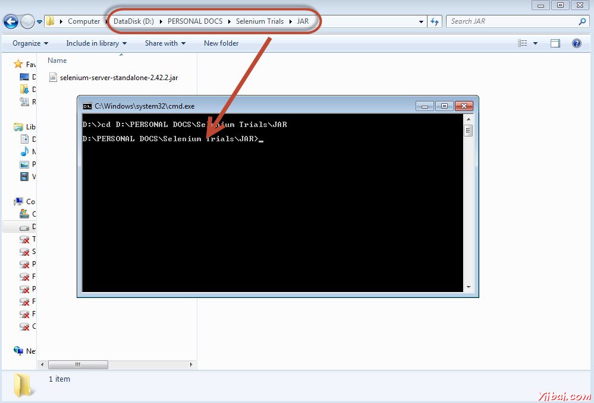Image resolution: width=594 pixels, height=403 pixels.
Task: Open the address bar dropdown arrow
Action: click(421, 21)
